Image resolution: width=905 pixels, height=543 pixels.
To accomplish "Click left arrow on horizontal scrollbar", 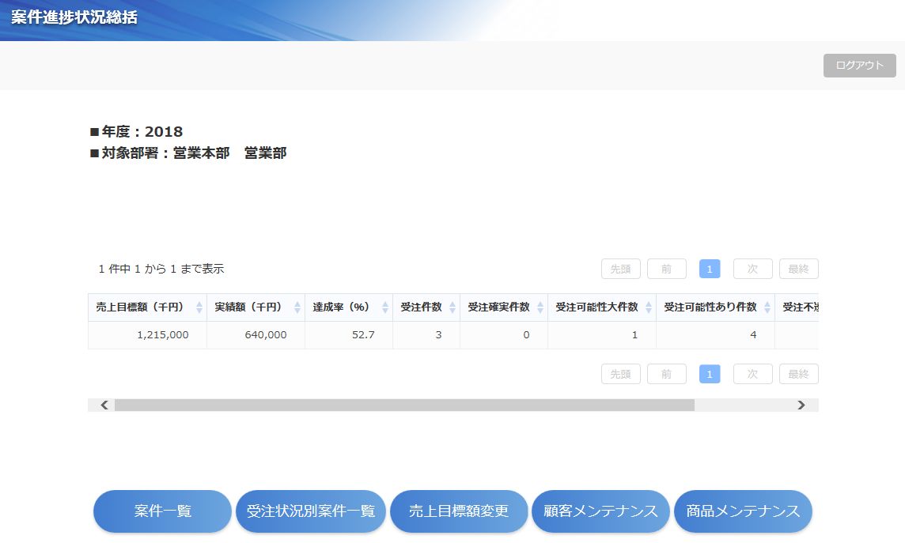I will 104,405.
